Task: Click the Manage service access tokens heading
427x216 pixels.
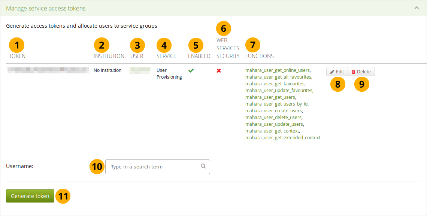Action: [46, 8]
